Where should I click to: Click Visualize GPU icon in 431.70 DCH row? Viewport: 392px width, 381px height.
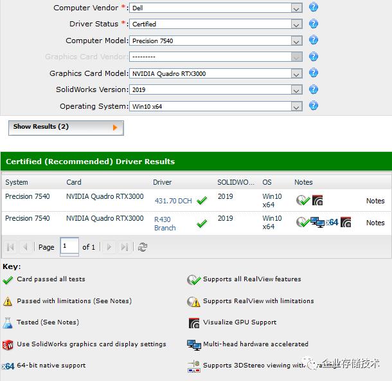(x=317, y=200)
